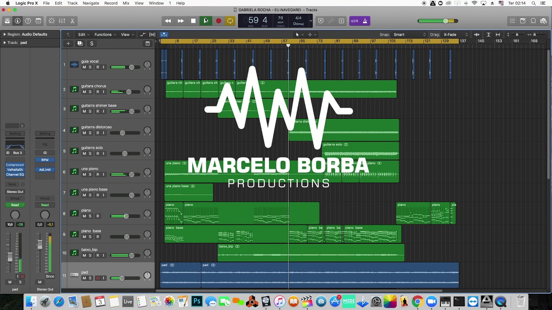Open the Track menu
Image resolution: width=552 pixels, height=310 pixels.
72,3
